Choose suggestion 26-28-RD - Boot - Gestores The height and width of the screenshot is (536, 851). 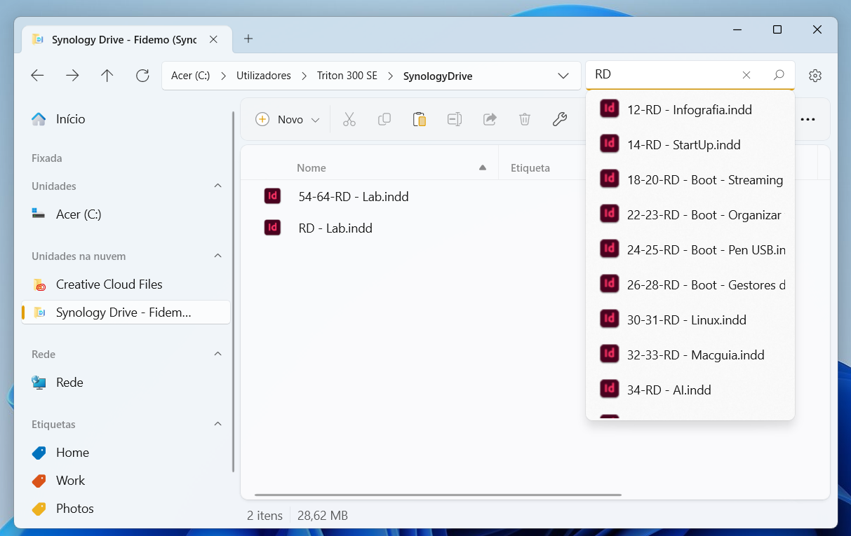point(690,284)
